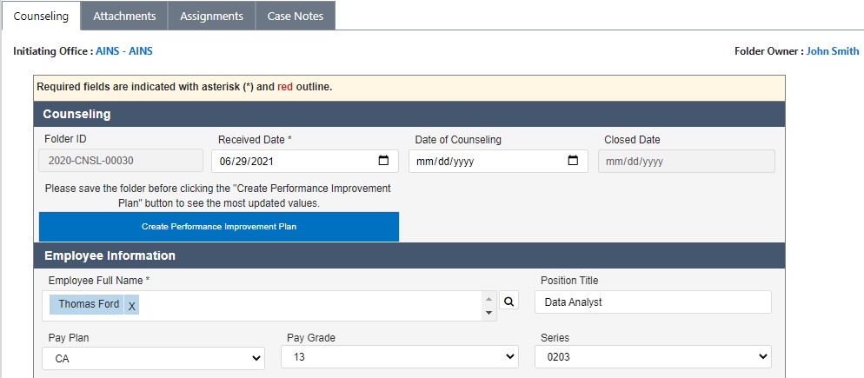The height and width of the screenshot is (378, 864).
Task: Remove Thomas Ford with the X
Action: coord(132,305)
